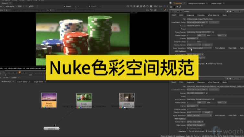
Task: Click the timeline playhead marker
Action: (x=20, y=72)
